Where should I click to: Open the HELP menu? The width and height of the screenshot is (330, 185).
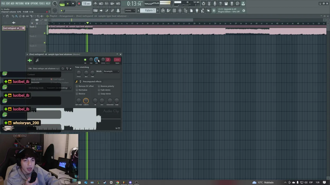click(48, 4)
